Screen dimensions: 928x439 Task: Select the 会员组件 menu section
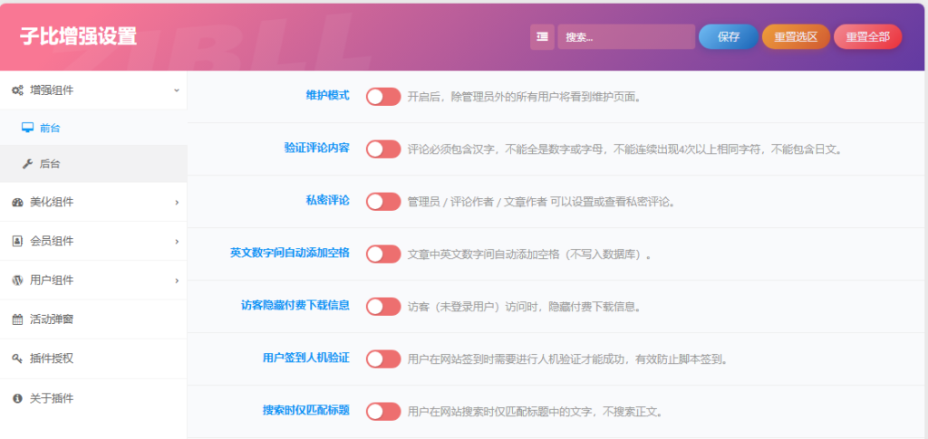(93, 241)
